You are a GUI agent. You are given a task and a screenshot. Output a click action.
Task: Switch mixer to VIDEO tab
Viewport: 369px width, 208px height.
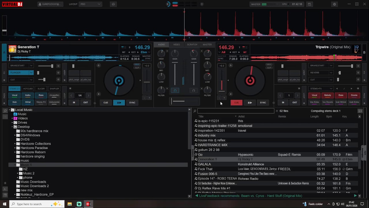click(x=176, y=44)
